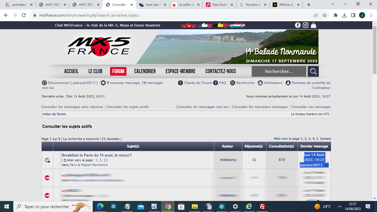Open FileZilla from the taskbar

coord(262,206)
